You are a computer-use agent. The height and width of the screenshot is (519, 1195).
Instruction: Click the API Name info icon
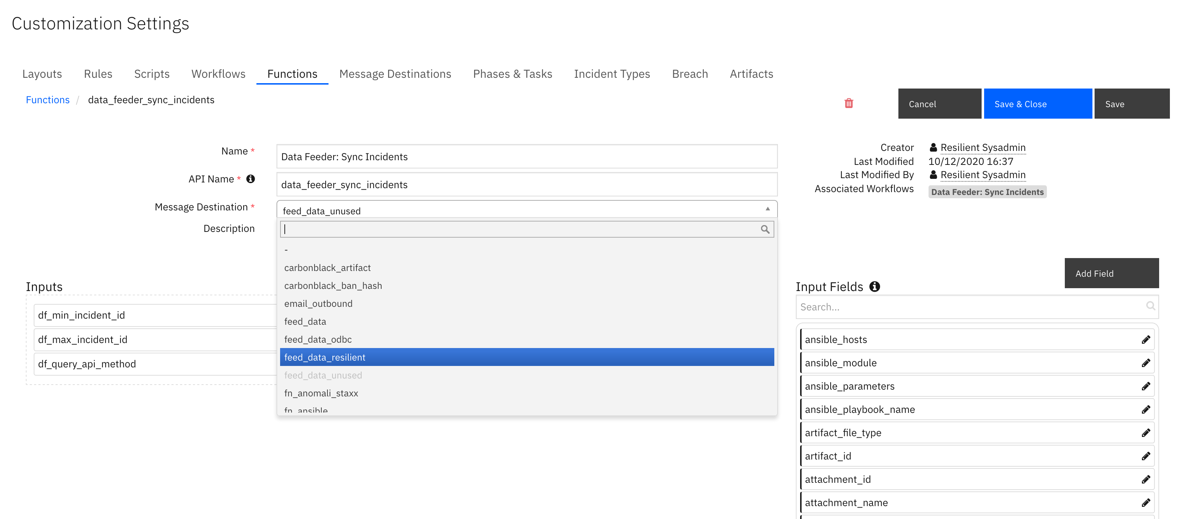click(250, 179)
